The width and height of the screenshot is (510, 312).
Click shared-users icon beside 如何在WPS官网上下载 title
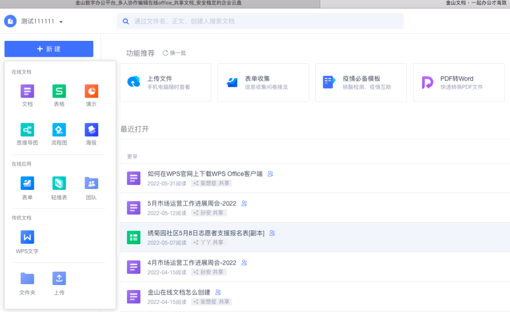[270, 174]
